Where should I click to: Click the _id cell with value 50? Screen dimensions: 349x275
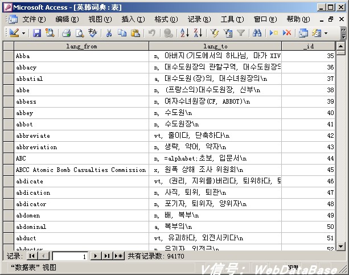308,227
